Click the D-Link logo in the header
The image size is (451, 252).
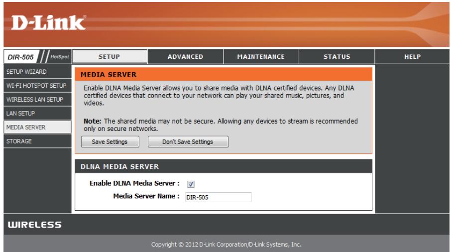[x=48, y=22]
